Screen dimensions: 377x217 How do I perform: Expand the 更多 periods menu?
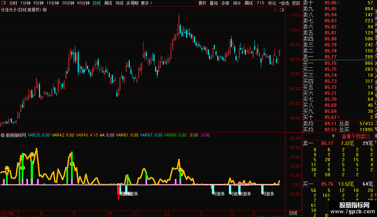(146, 3)
